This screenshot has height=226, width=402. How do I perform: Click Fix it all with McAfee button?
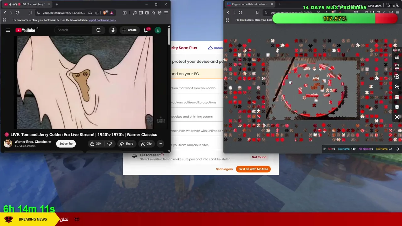pos(253,169)
